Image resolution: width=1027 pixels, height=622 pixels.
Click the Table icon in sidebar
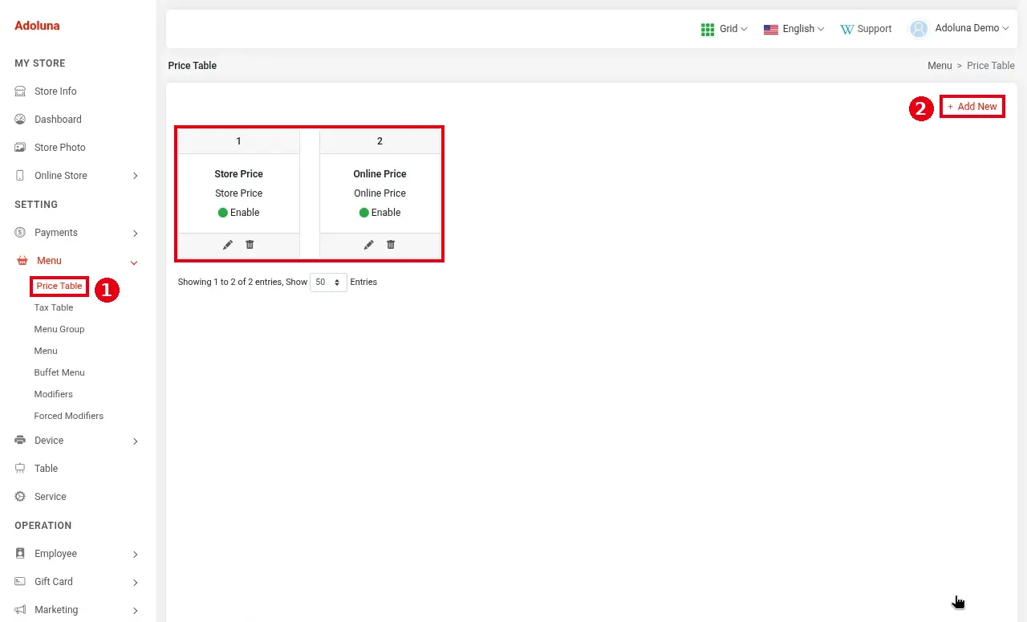(x=20, y=469)
